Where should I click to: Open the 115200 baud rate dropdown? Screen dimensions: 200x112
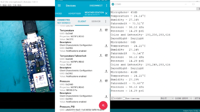[x=183, y=98]
